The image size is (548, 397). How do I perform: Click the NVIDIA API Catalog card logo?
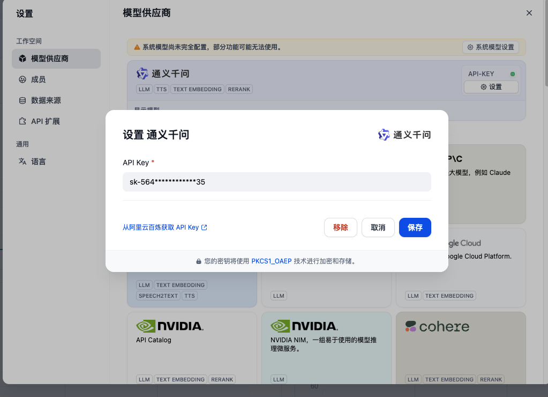point(170,326)
